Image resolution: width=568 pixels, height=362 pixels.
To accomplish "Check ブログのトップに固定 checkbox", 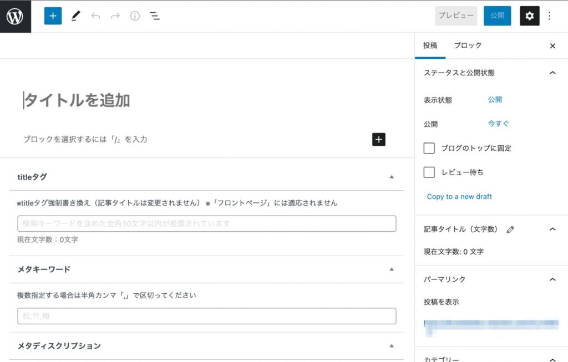I will pyautogui.click(x=429, y=148).
